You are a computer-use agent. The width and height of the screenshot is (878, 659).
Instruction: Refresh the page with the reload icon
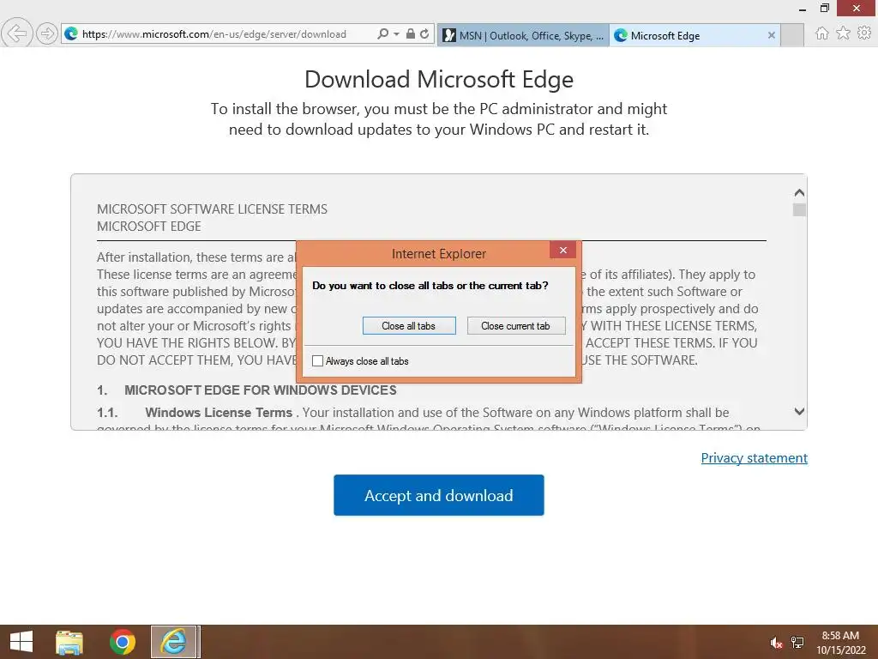point(424,33)
